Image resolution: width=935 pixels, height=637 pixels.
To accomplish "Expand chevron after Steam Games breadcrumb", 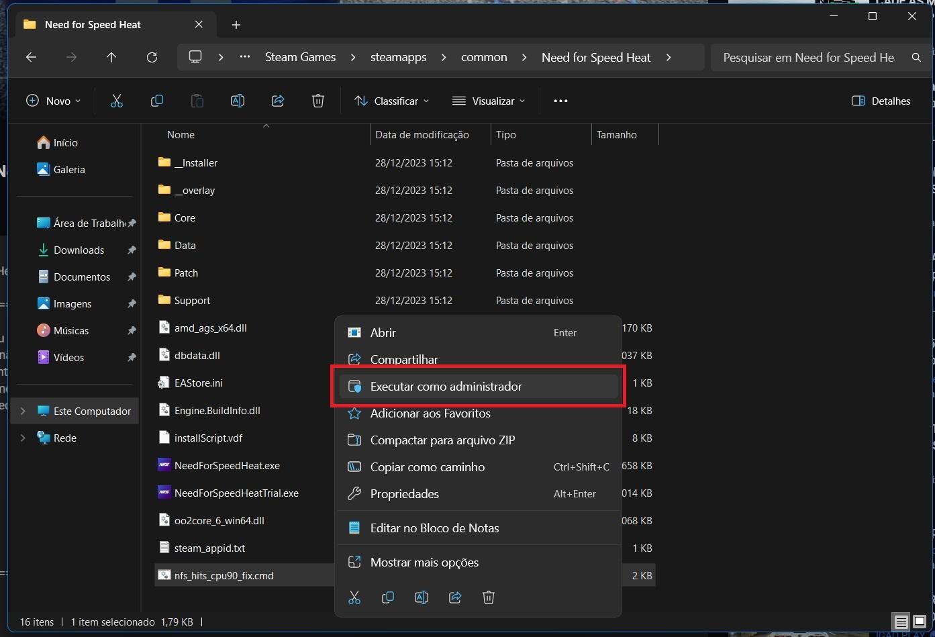I will pos(353,57).
